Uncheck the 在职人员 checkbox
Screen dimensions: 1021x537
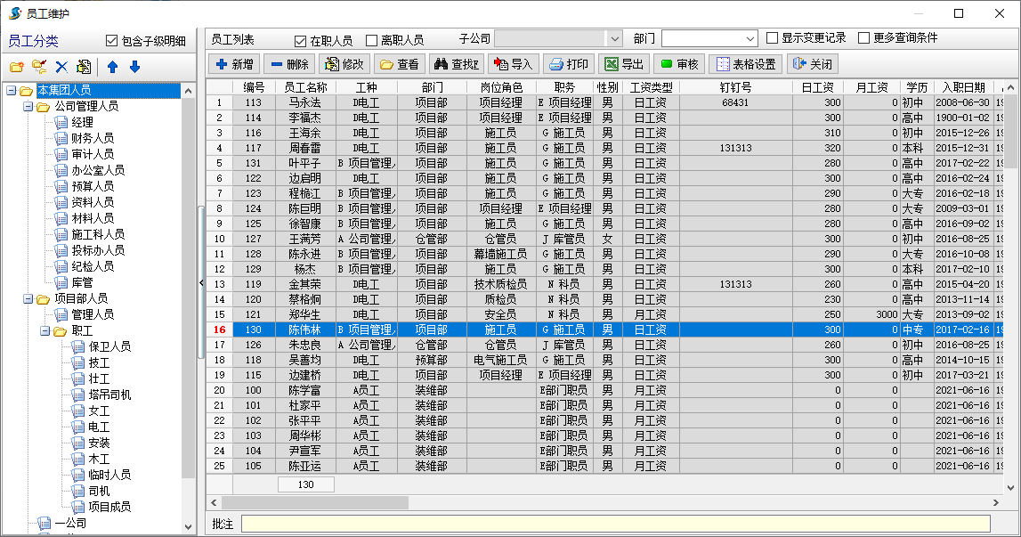[x=300, y=41]
